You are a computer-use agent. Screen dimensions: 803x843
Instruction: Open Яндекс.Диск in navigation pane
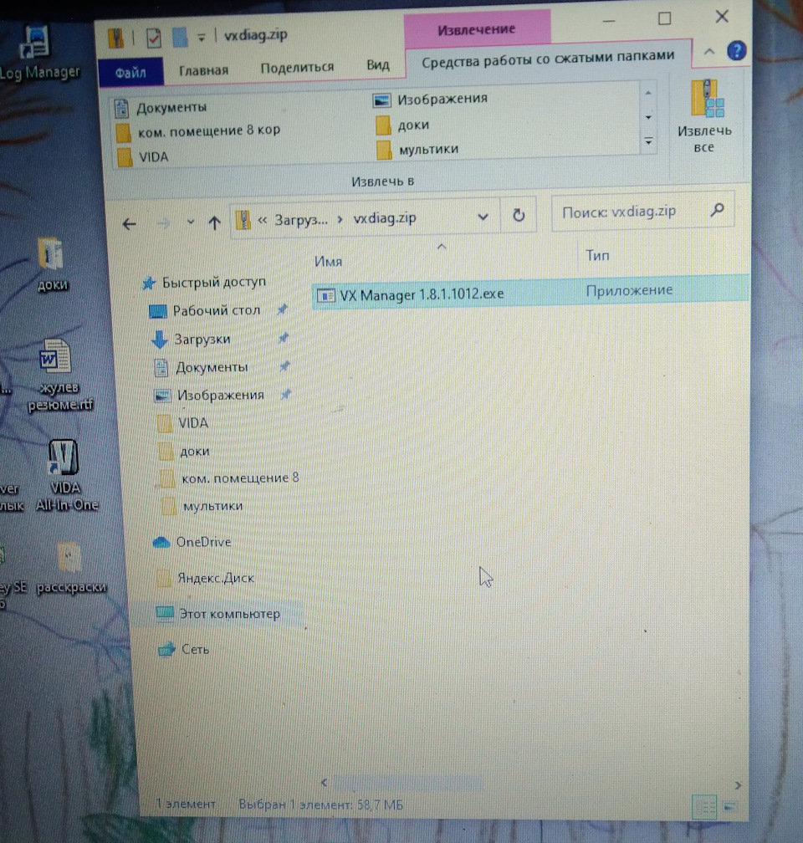(x=206, y=578)
